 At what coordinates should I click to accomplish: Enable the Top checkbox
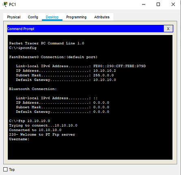(5, 169)
